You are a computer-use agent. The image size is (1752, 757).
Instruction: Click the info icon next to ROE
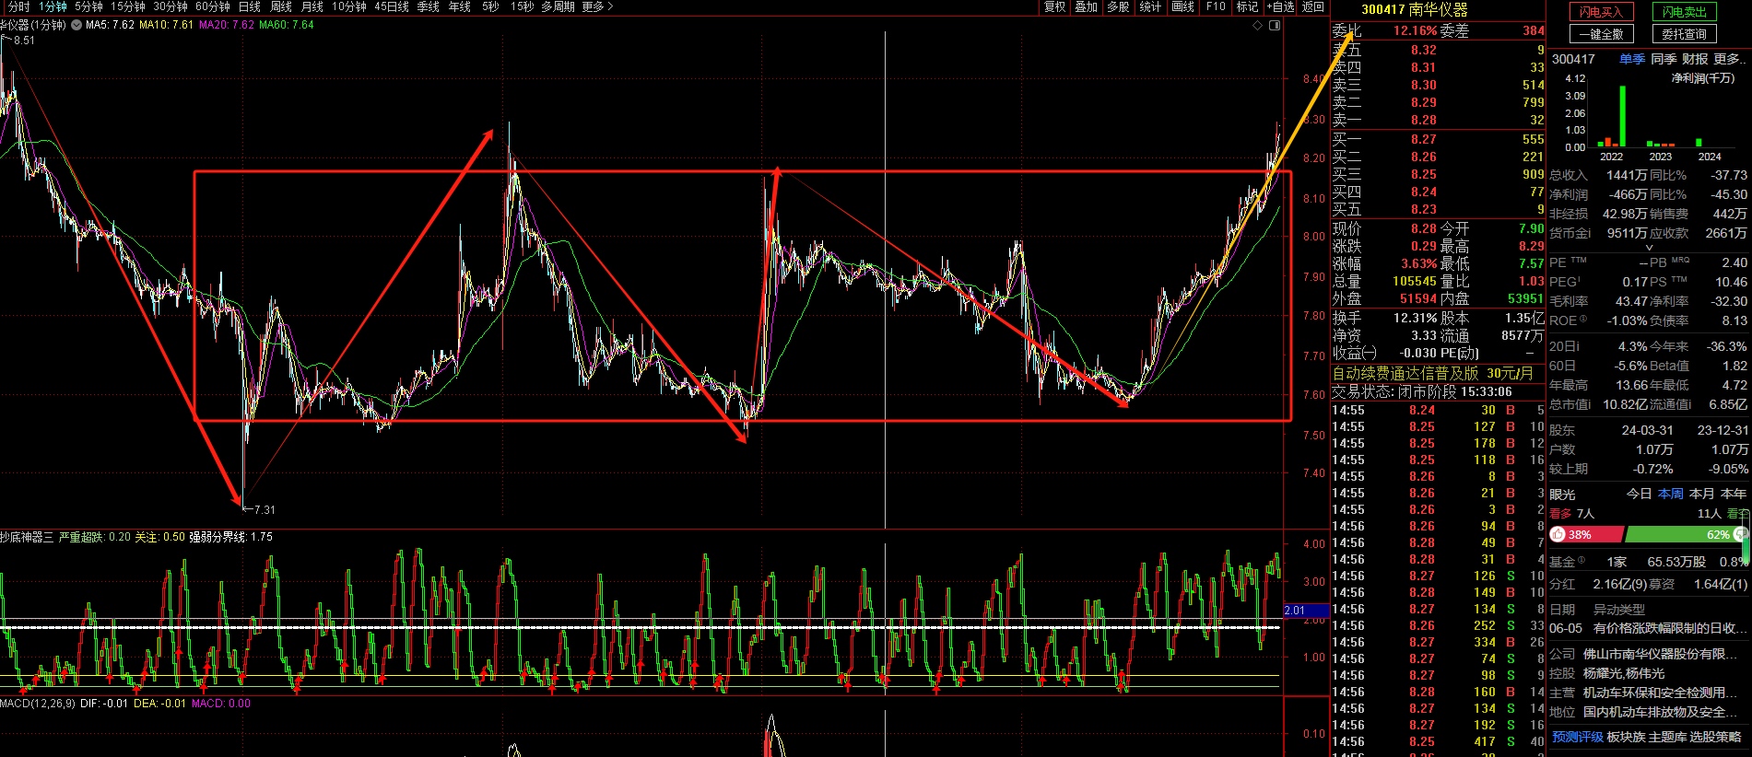(1583, 320)
